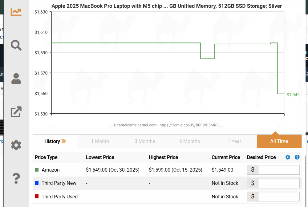308x207 pixels.
Task: Expand the History double-chevron tab
Action: (55, 141)
